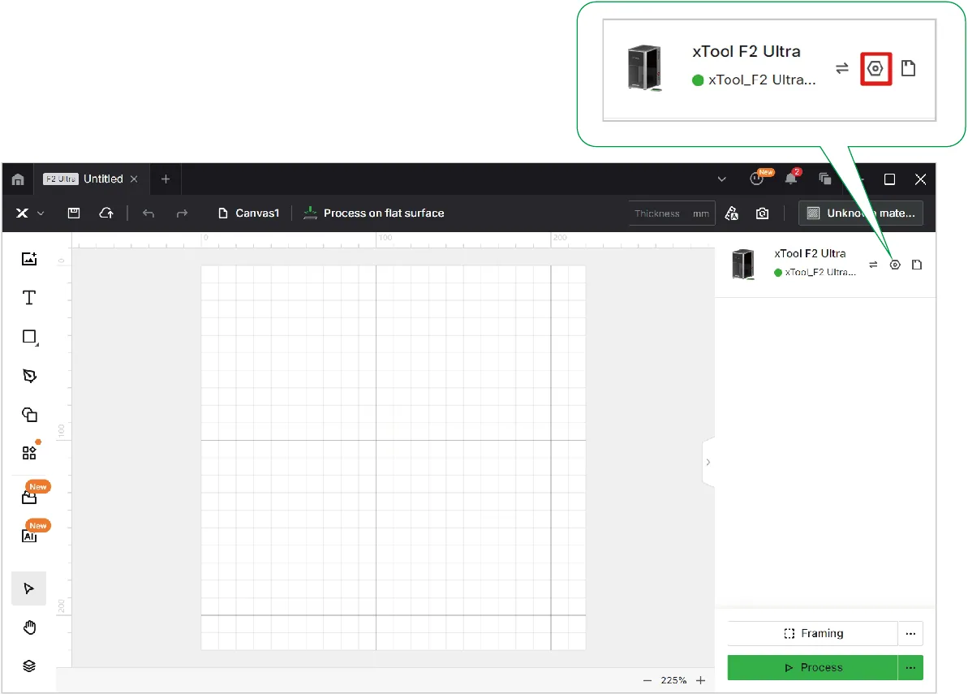Select the Text tool

click(x=29, y=298)
